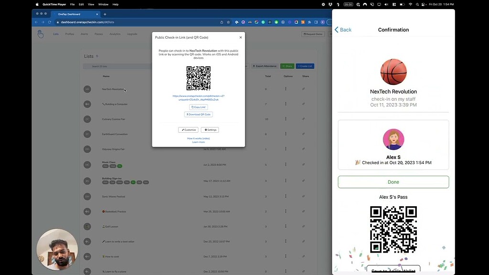The width and height of the screenshot is (489, 275).
Task: Click a green tag chip on Building Sign-ins row
Action: tap(133, 182)
